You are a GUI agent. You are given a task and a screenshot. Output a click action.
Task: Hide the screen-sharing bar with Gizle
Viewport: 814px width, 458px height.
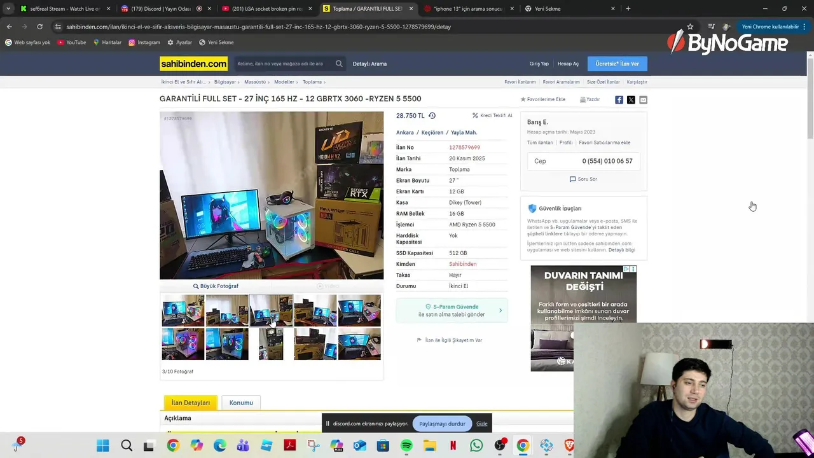pos(482,424)
